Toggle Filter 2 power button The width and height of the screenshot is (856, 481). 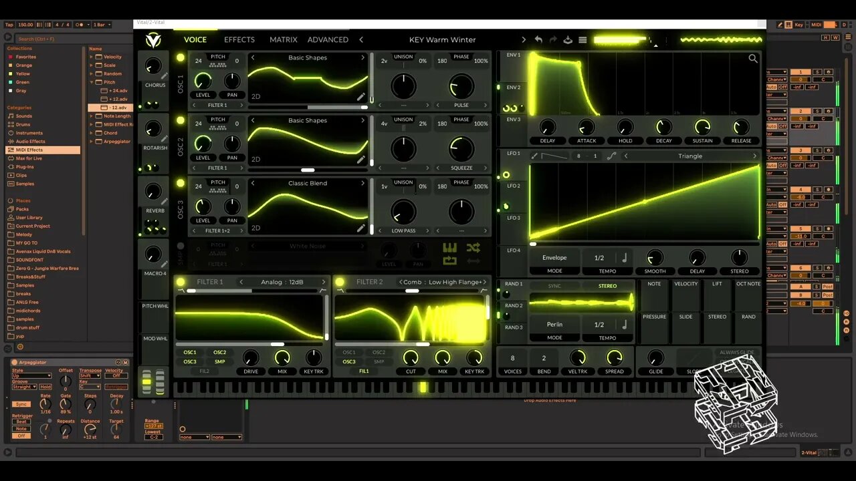340,282
